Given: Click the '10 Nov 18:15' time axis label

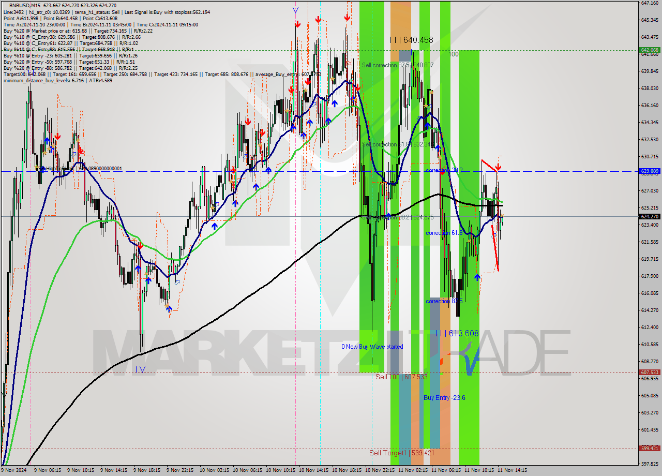Looking at the screenshot, I should point(347,470).
